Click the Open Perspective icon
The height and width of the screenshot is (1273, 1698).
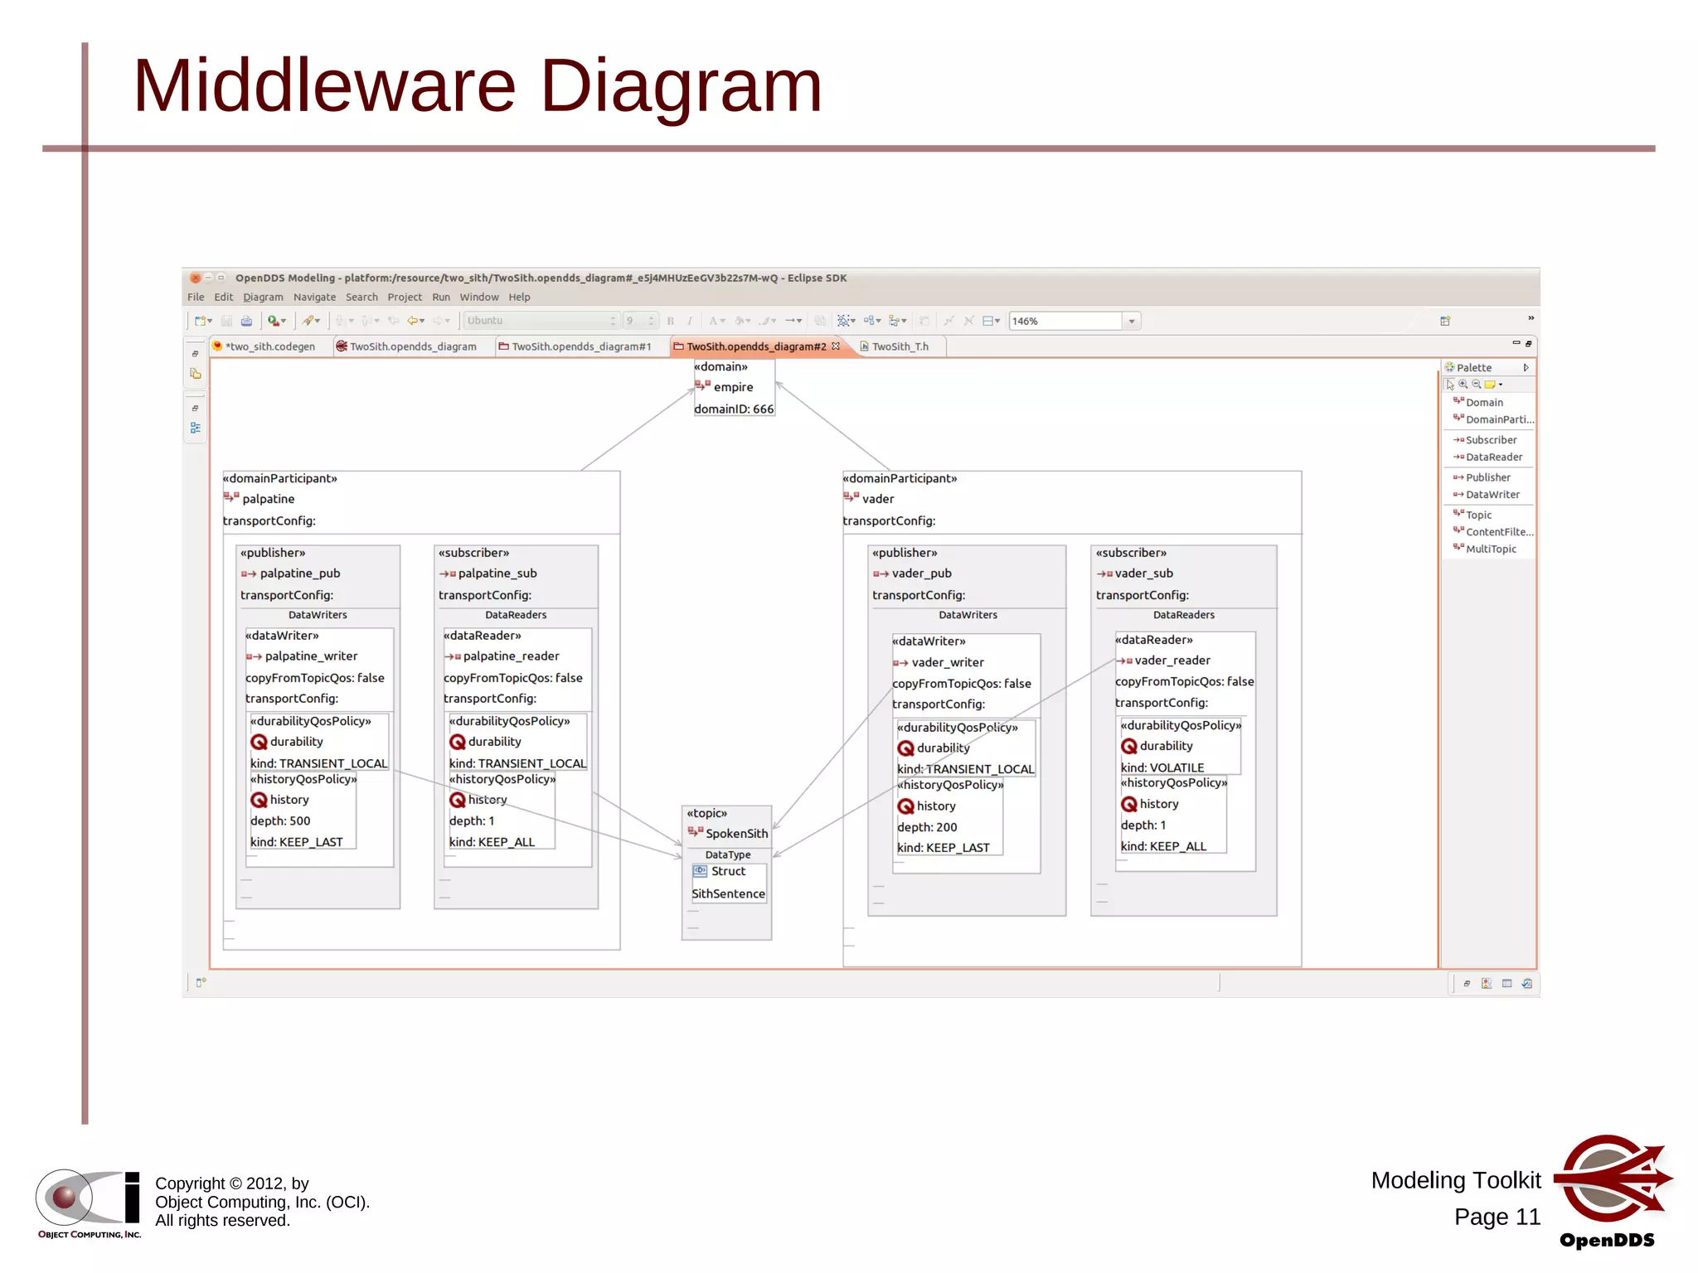1445,321
